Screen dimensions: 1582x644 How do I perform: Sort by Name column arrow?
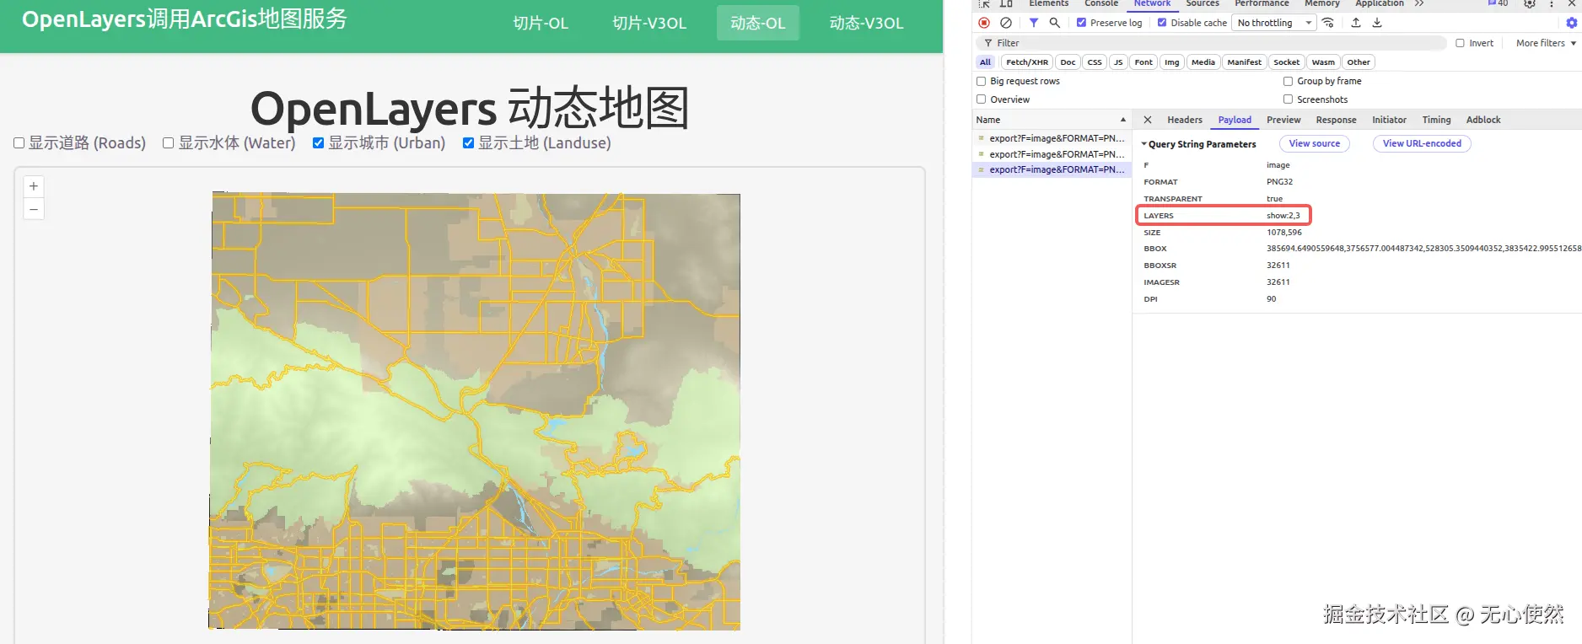tap(1122, 120)
